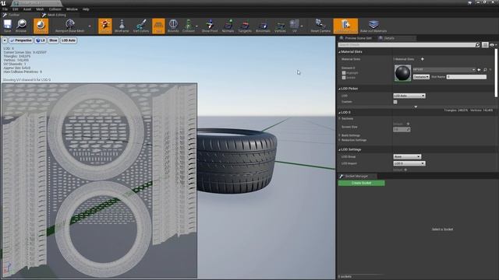Image resolution: width=499 pixels, height=280 pixels.
Task: Toggle the Custom checkbox under LOD Picker
Action: [x=395, y=102]
